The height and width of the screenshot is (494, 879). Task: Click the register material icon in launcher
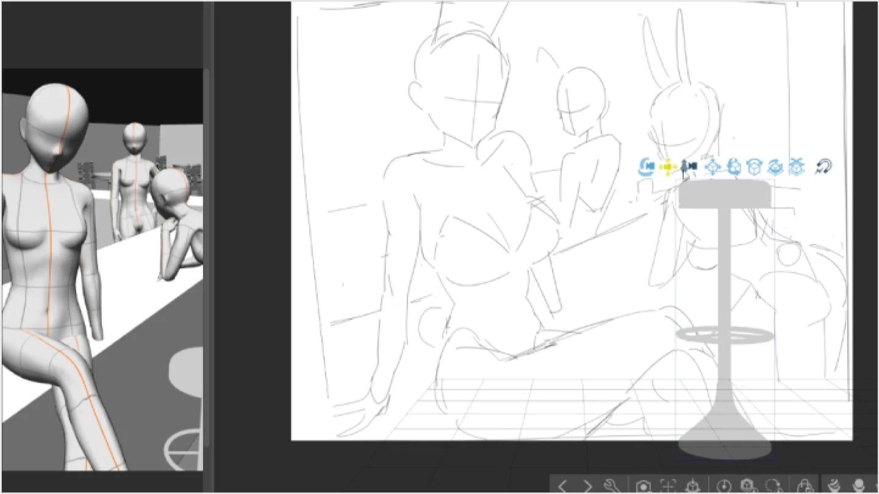[x=836, y=485]
